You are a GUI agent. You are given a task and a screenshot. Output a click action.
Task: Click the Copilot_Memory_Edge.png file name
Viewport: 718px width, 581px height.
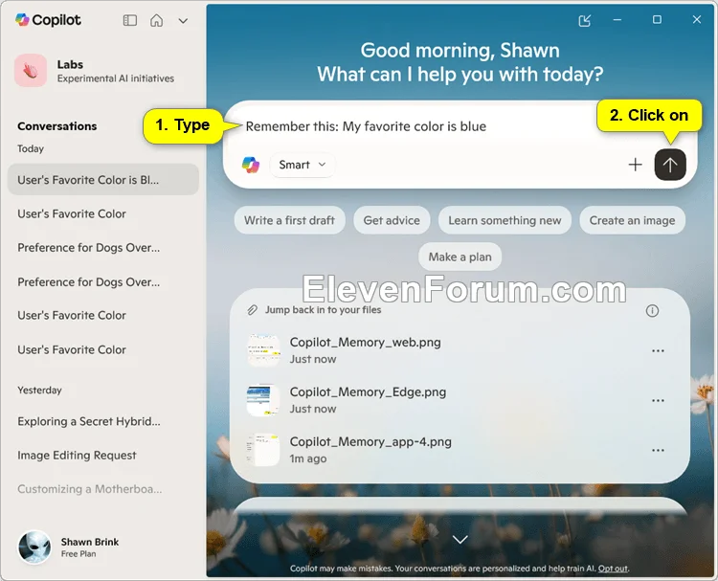point(369,392)
